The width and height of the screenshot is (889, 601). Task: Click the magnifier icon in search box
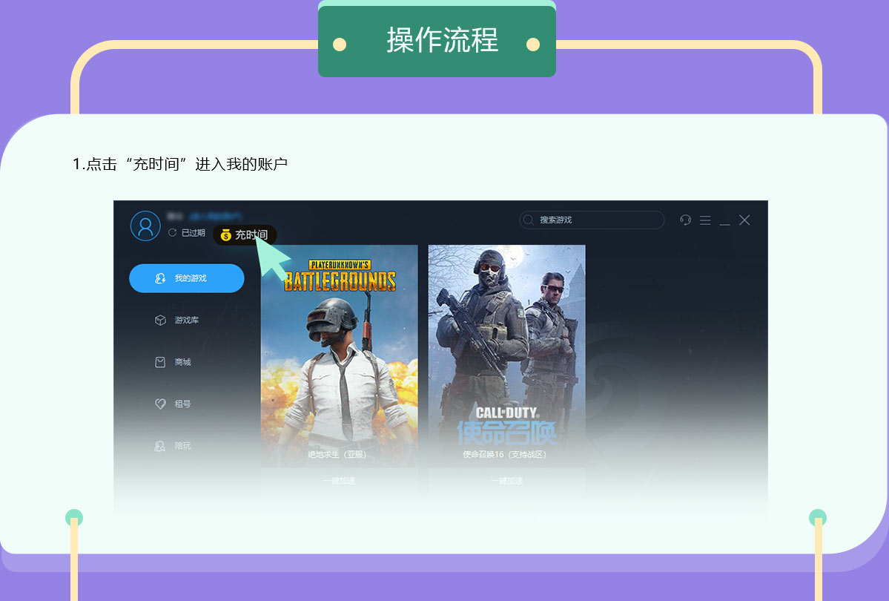point(529,220)
